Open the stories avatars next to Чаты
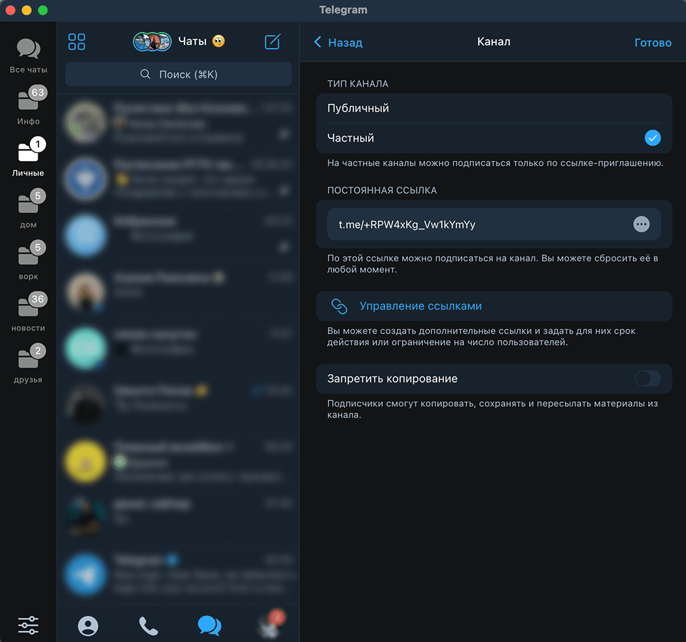 (152, 42)
